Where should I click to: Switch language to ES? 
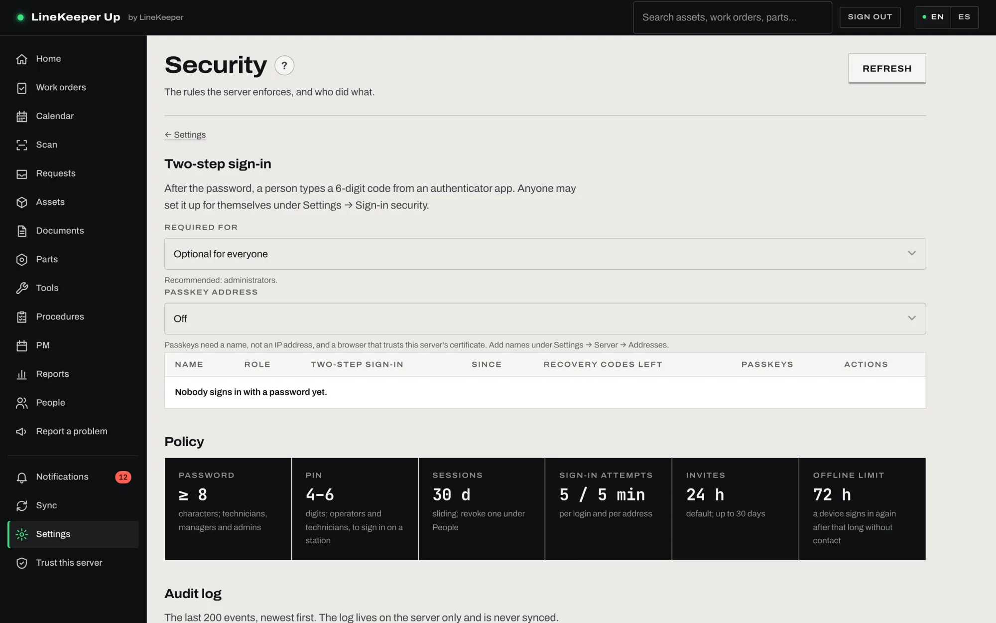(x=964, y=17)
